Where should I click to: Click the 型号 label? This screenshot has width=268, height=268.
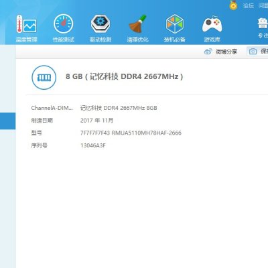tap(37, 133)
